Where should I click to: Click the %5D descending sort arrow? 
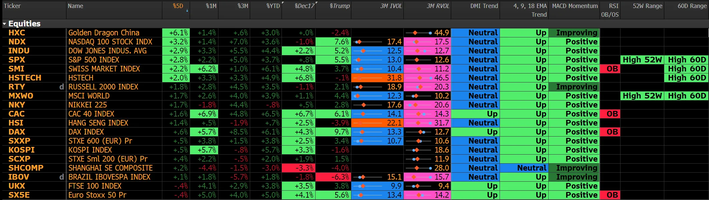[187, 11]
